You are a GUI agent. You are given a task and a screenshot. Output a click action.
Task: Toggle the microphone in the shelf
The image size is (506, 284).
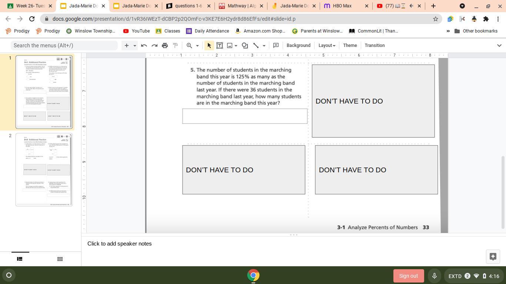434,276
